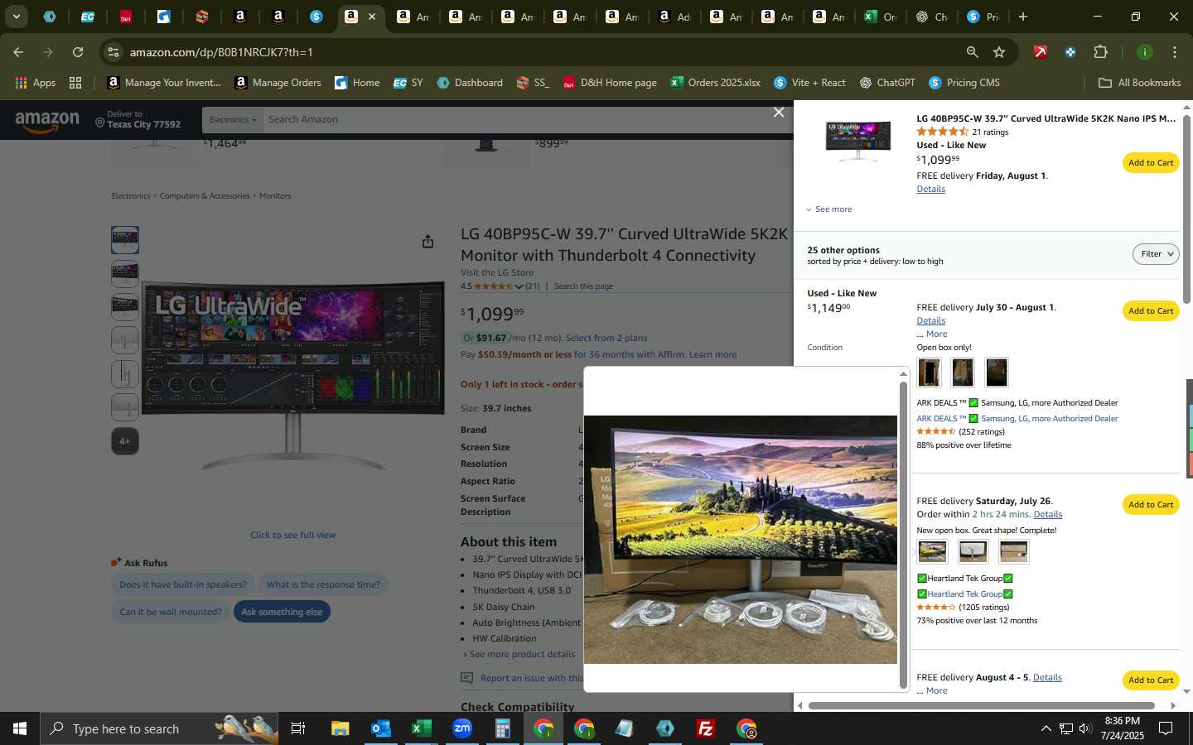This screenshot has width=1193, height=745.
Task: Click the offers panel vertical scrollbar
Action: 1186,209
